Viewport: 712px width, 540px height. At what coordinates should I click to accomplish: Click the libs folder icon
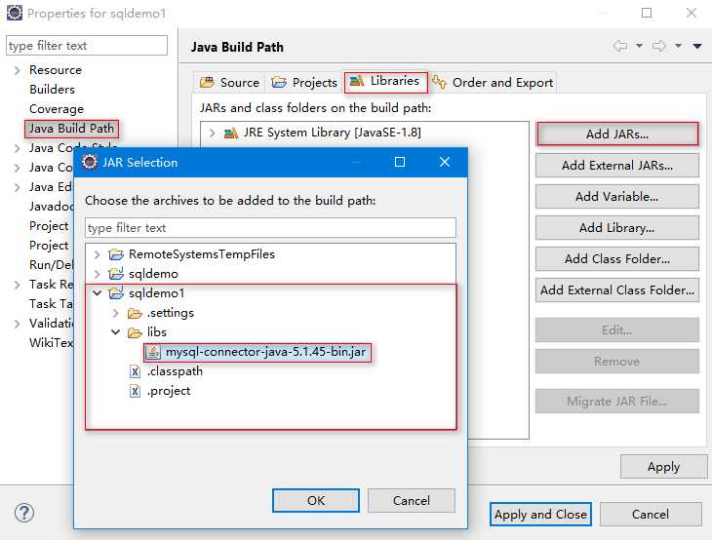coord(135,332)
